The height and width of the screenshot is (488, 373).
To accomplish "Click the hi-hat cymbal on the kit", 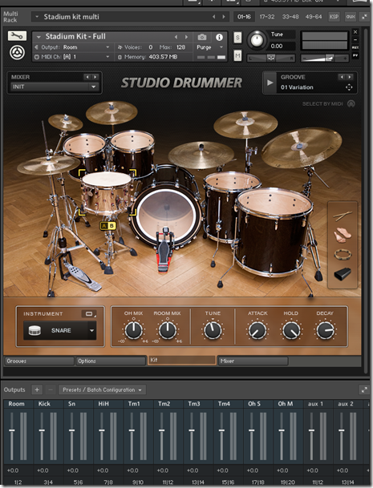I will (x=48, y=164).
